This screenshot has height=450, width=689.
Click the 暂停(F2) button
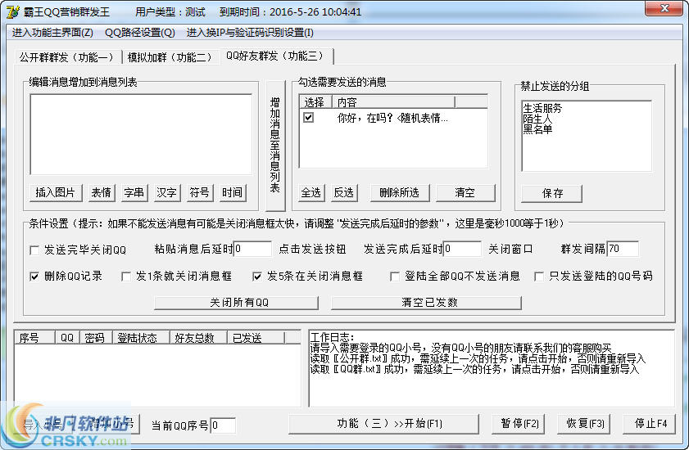tap(518, 424)
